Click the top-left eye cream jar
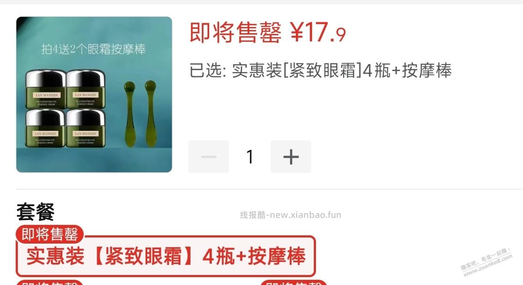 pos(45,89)
